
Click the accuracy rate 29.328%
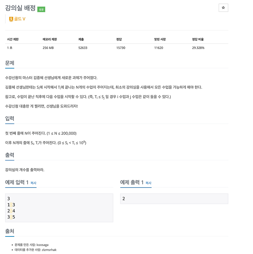pos(198,48)
